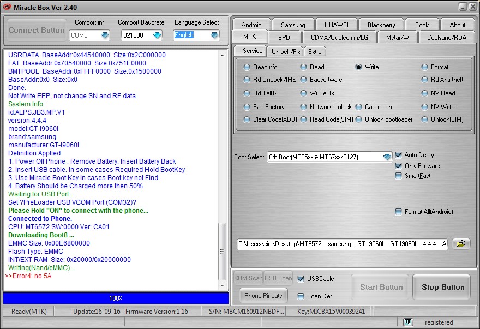
Task: Select the Service sub-tab
Action: click(x=252, y=51)
